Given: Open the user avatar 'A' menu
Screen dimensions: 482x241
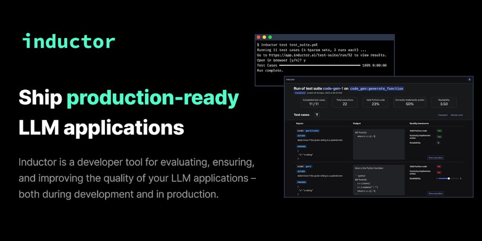Looking at the screenshot, I should 469,79.
